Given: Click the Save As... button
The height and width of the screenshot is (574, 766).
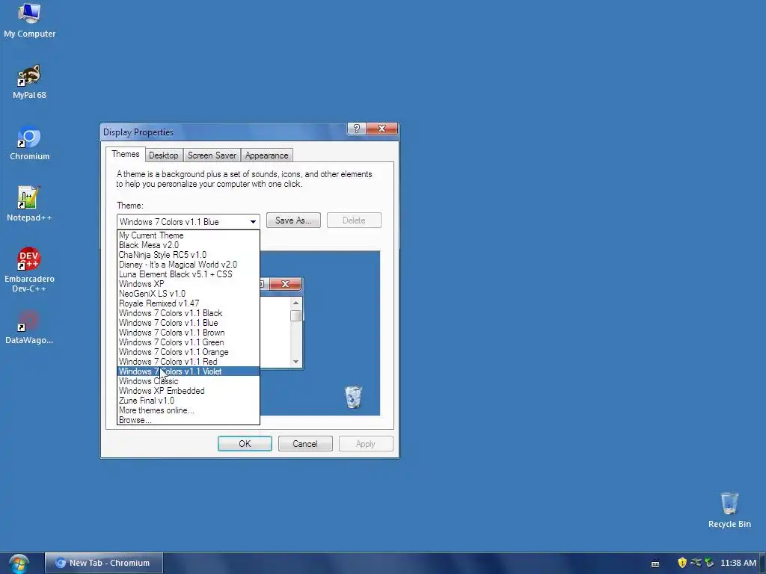Looking at the screenshot, I should click(x=293, y=220).
